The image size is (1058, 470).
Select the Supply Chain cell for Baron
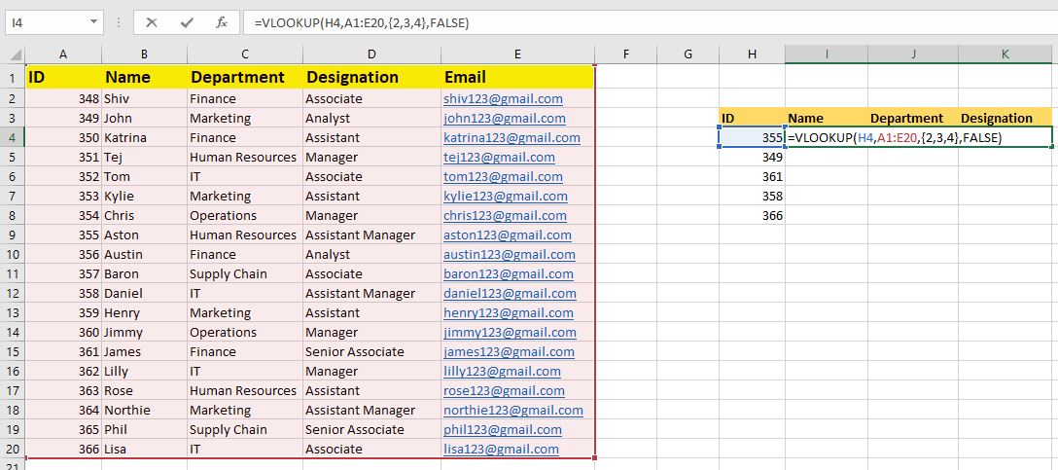click(x=244, y=273)
